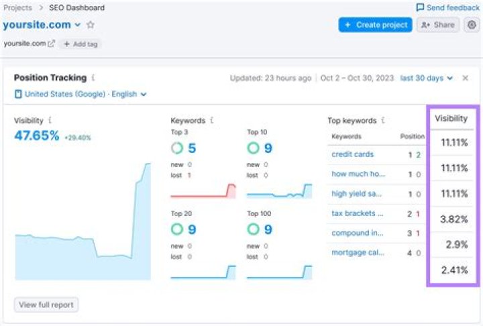Click the Keywords info icon
The image size is (483, 326).
pyautogui.click(x=212, y=121)
